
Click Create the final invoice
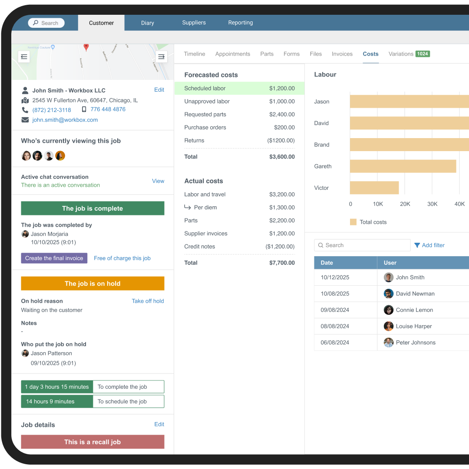pos(54,258)
